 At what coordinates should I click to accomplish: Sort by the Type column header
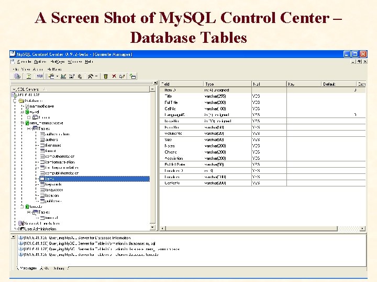(227, 84)
